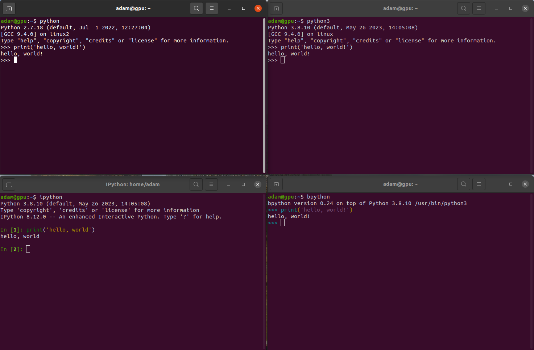
Task: Click the python3 >>> prompt cursor
Action: tap(282, 60)
